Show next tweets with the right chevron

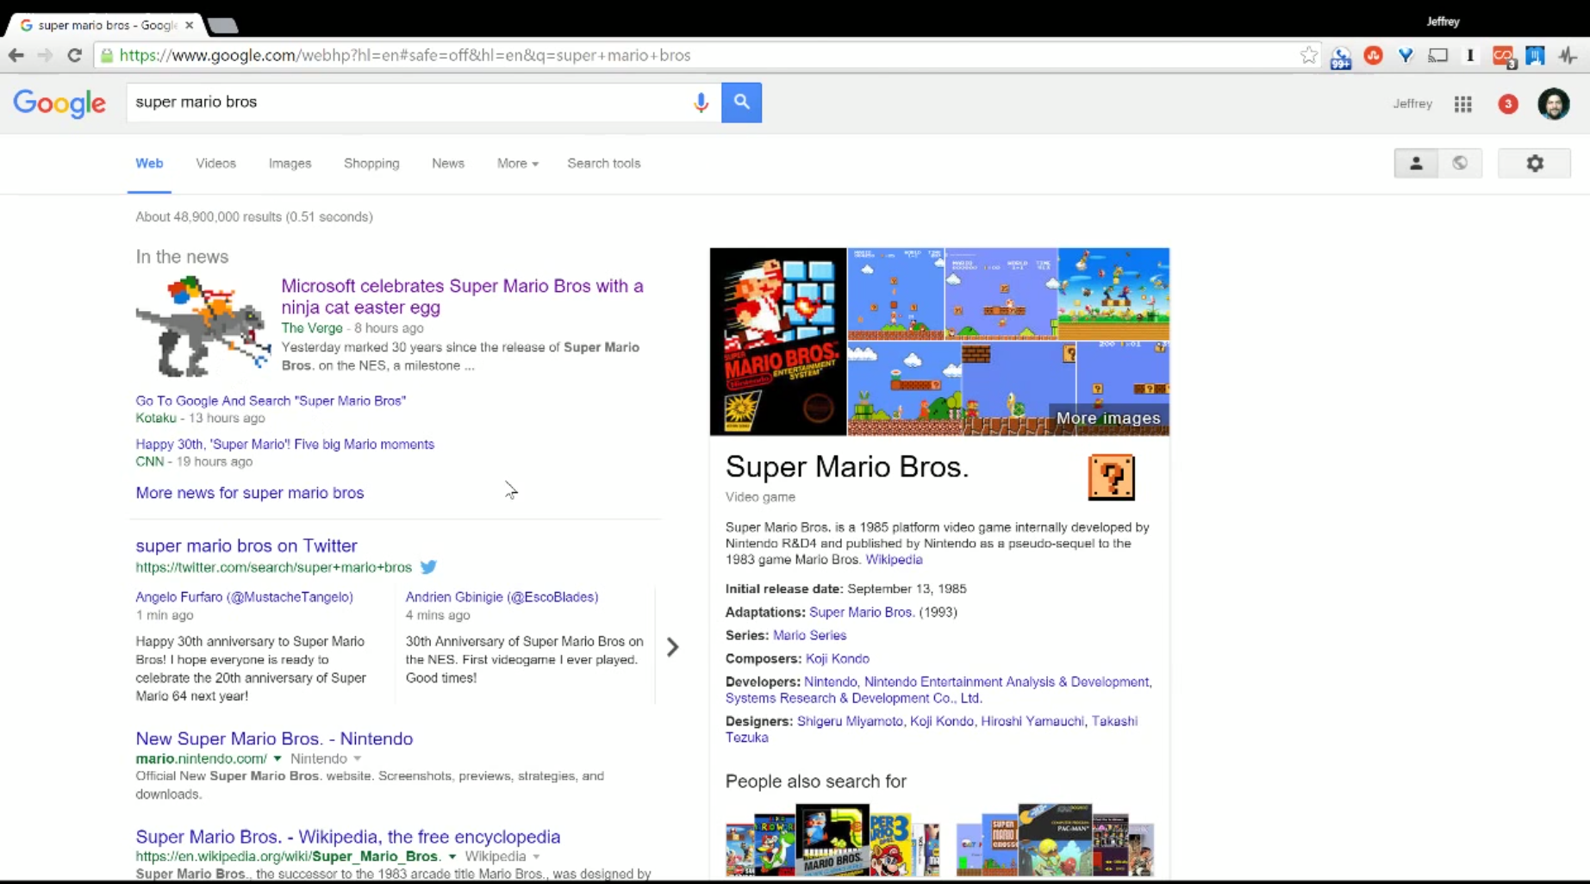tap(672, 647)
